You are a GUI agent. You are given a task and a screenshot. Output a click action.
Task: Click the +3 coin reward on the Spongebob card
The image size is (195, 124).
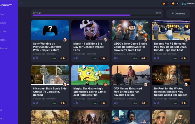103,103
